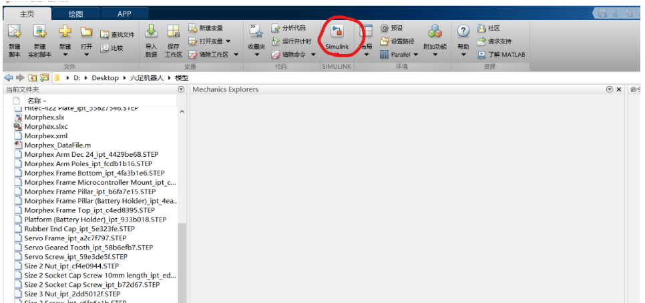Select the Morphex.xml file

tap(45, 135)
